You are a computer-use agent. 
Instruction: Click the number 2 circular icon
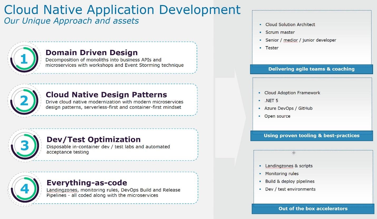24,101
